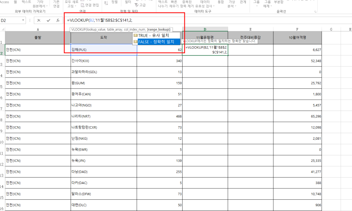Click the 전주대비증감 header cell

(x=251, y=38)
